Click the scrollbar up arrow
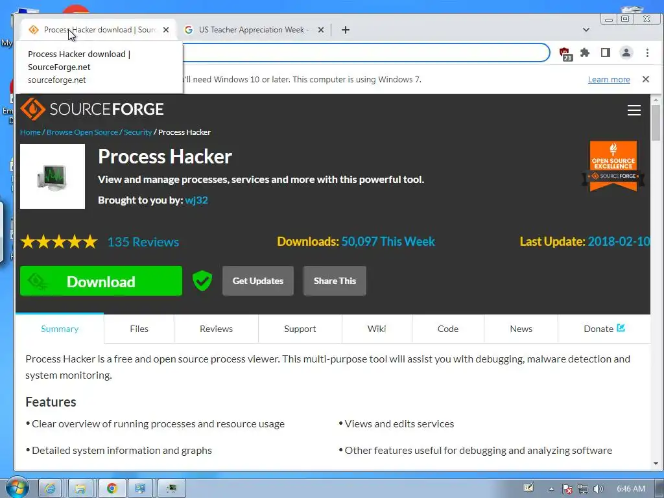 [656, 100]
